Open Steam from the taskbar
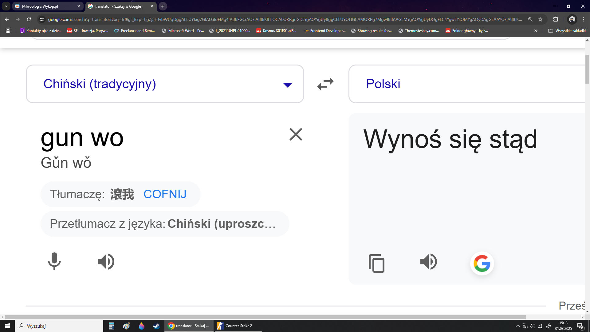 coord(156,326)
